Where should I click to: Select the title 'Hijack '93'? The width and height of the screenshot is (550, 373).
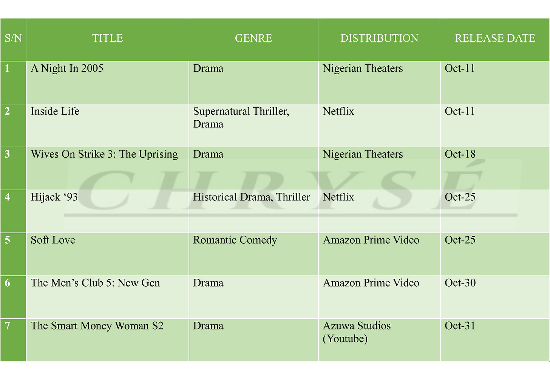pyautogui.click(x=54, y=197)
